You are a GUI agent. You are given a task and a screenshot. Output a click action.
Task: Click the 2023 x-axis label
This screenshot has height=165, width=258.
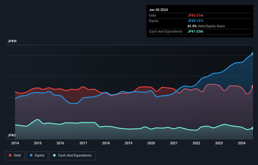point(219,143)
